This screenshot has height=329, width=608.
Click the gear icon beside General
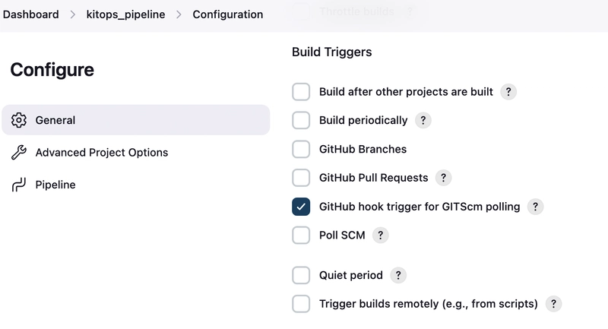tap(20, 120)
